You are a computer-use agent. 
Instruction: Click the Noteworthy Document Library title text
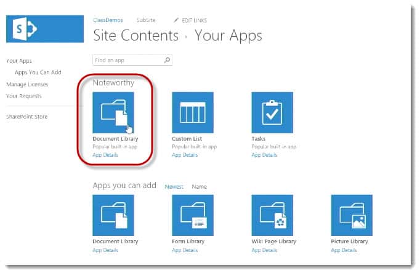[x=115, y=139]
